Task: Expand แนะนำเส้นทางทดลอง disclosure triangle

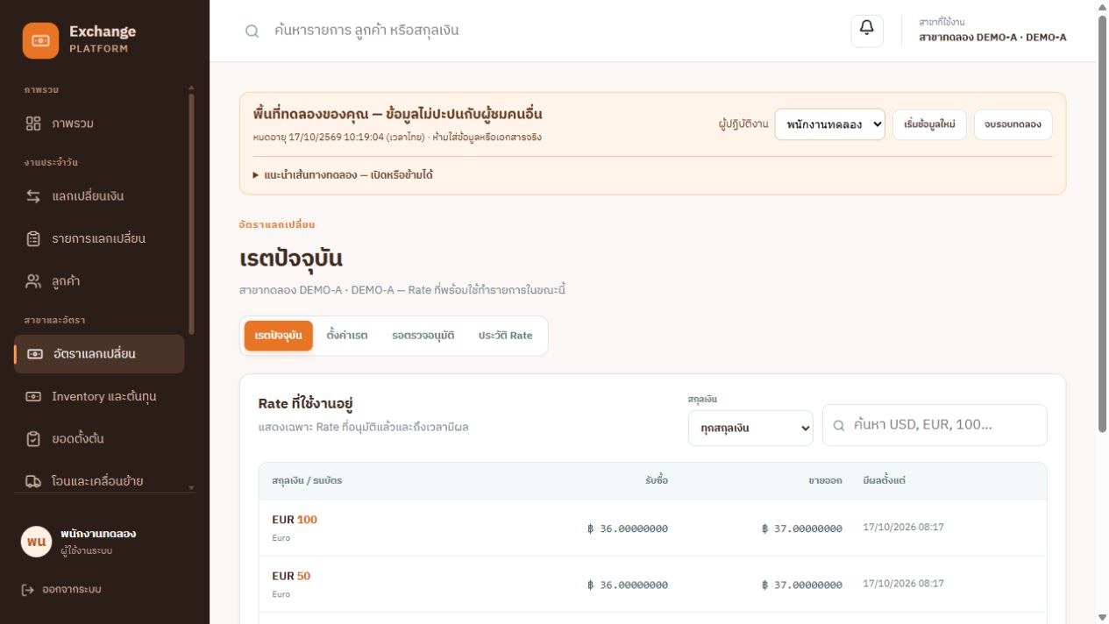Action: coord(256,175)
